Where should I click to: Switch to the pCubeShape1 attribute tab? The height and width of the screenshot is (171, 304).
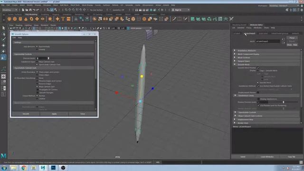point(250,33)
